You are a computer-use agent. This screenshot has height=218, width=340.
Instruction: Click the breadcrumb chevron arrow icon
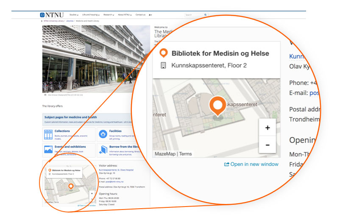point(42,21)
